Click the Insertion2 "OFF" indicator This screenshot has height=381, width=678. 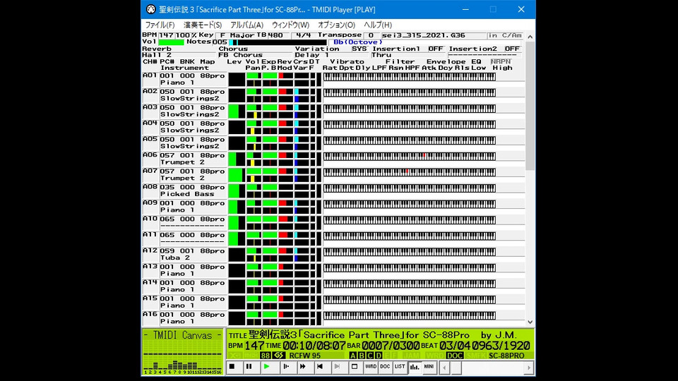click(512, 49)
